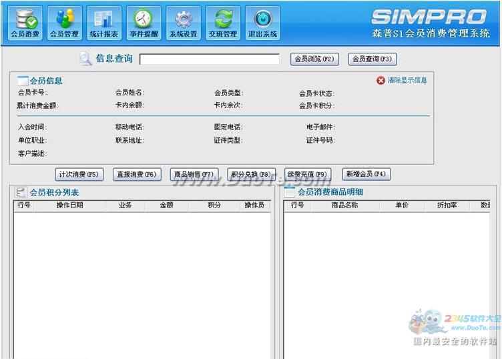502x359 pixels.
Task: Open the 交班管理 shift icon
Action: click(223, 23)
